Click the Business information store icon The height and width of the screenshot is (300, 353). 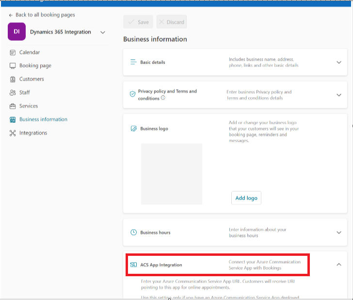pos(13,119)
